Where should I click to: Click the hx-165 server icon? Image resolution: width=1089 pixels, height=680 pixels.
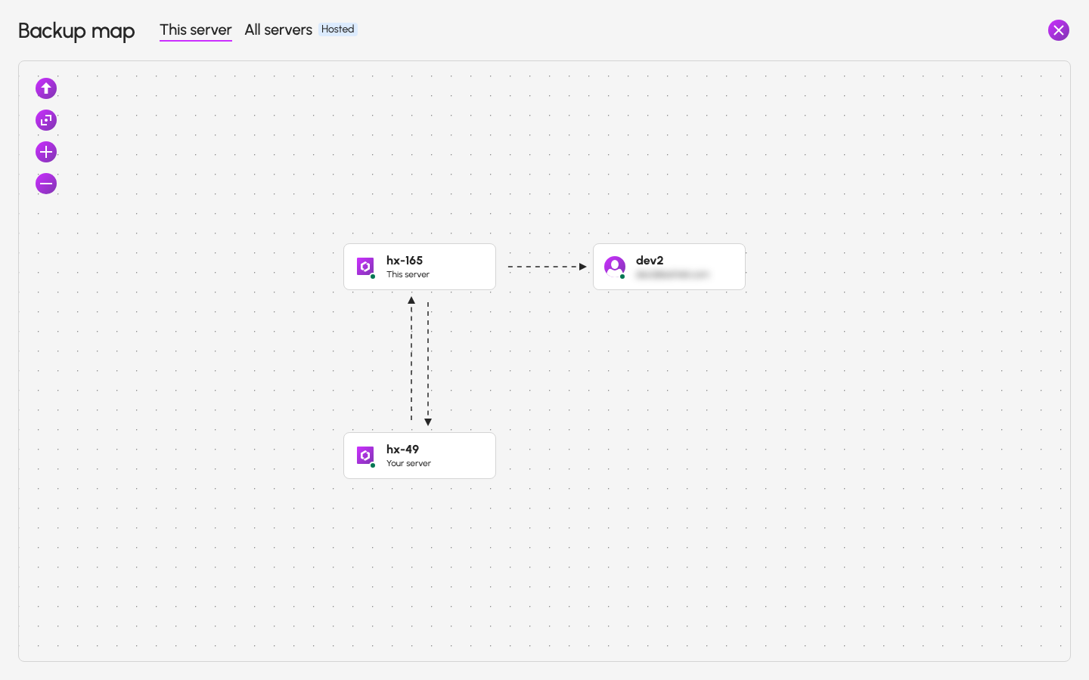[365, 267]
